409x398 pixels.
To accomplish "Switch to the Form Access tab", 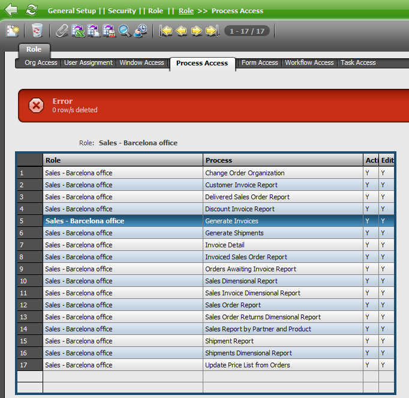I will (x=260, y=62).
